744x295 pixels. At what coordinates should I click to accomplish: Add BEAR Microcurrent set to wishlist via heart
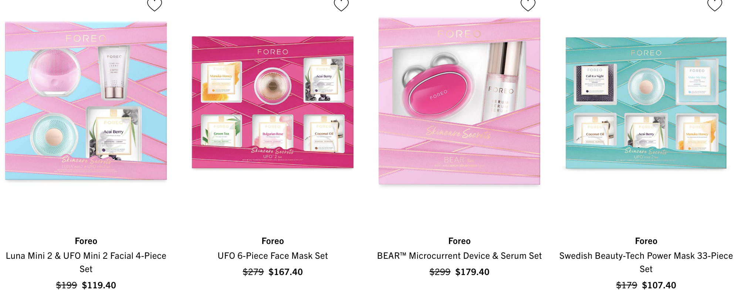pyautogui.click(x=528, y=4)
